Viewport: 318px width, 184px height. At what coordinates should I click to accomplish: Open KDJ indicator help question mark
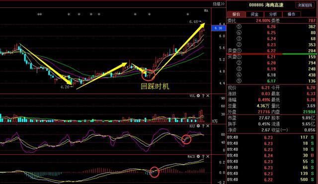[203, 126]
